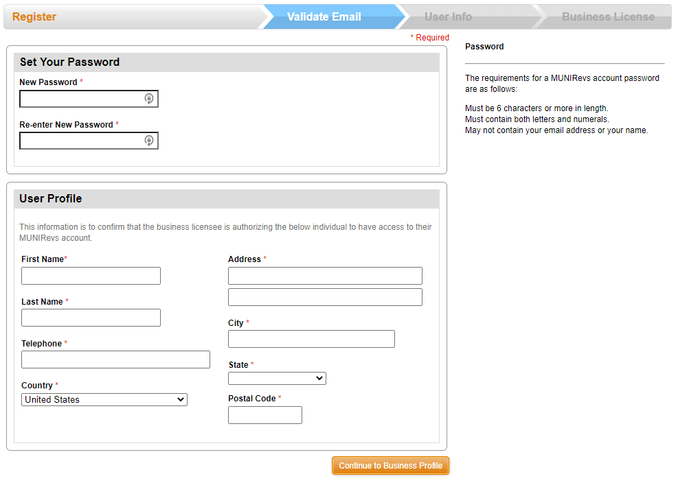Switch to the User Info step
Screen dimensions: 676x483
point(448,16)
